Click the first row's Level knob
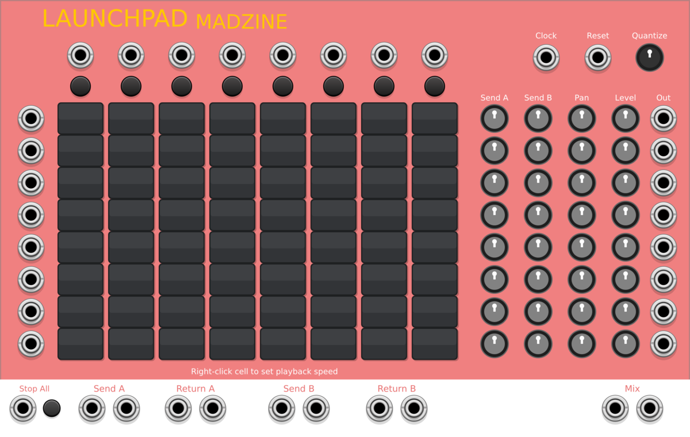 click(626, 118)
